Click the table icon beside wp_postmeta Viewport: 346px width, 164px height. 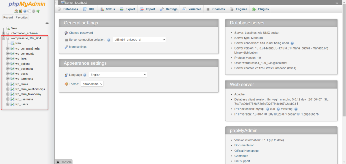tap(13, 69)
